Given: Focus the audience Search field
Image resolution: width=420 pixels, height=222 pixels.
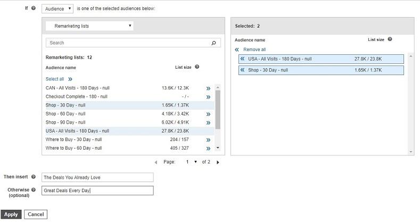Looking at the screenshot, I should pos(133,43).
